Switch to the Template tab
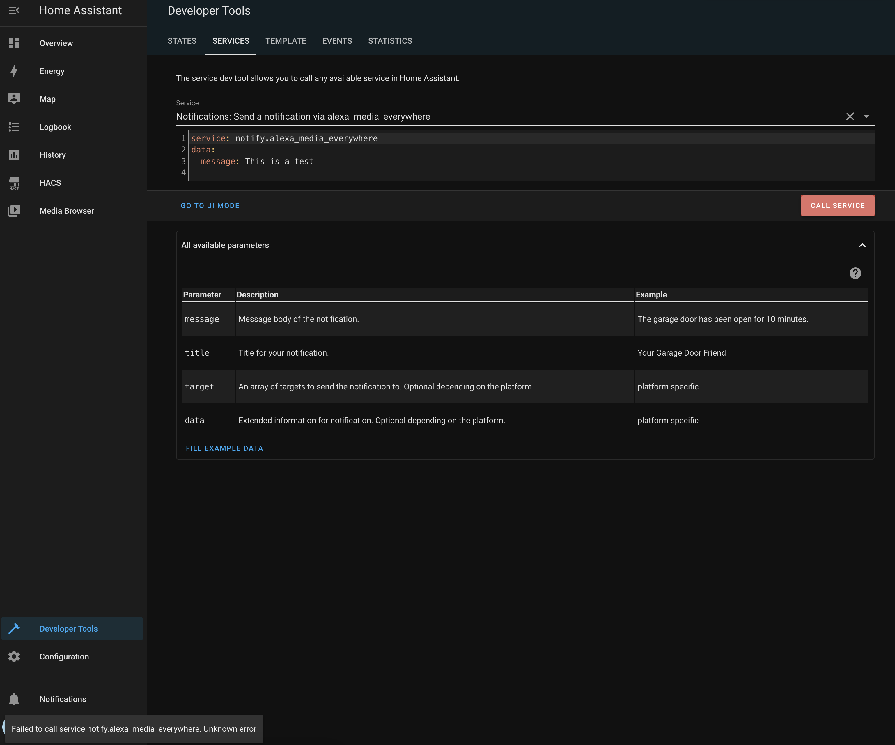 286,40
